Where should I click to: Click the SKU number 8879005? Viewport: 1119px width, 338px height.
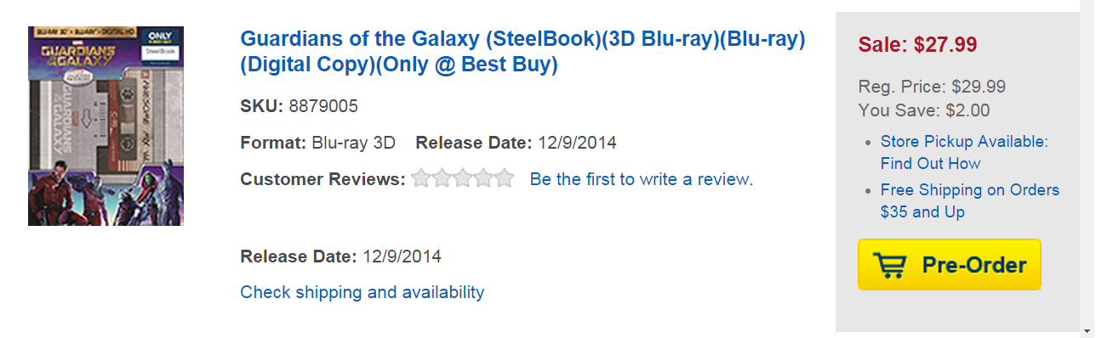pos(323,106)
